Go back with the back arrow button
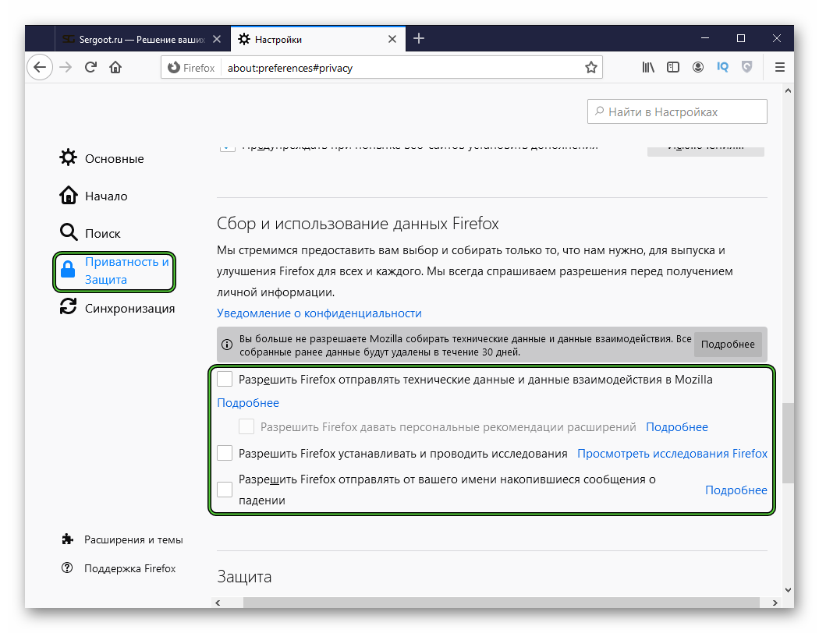819x633 pixels. point(40,67)
